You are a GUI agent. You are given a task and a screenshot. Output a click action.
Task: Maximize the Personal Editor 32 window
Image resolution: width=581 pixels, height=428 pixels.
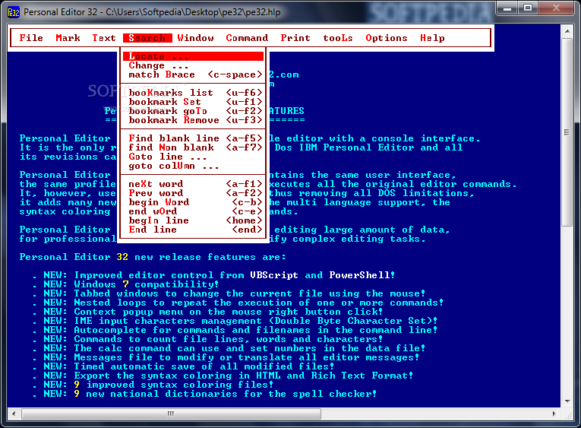point(528,8)
